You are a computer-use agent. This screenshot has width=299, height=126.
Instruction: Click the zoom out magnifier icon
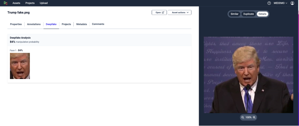click(x=242, y=117)
